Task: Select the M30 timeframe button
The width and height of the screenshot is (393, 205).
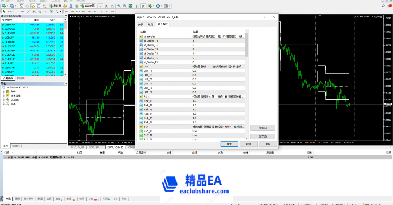Action: (84, 12)
